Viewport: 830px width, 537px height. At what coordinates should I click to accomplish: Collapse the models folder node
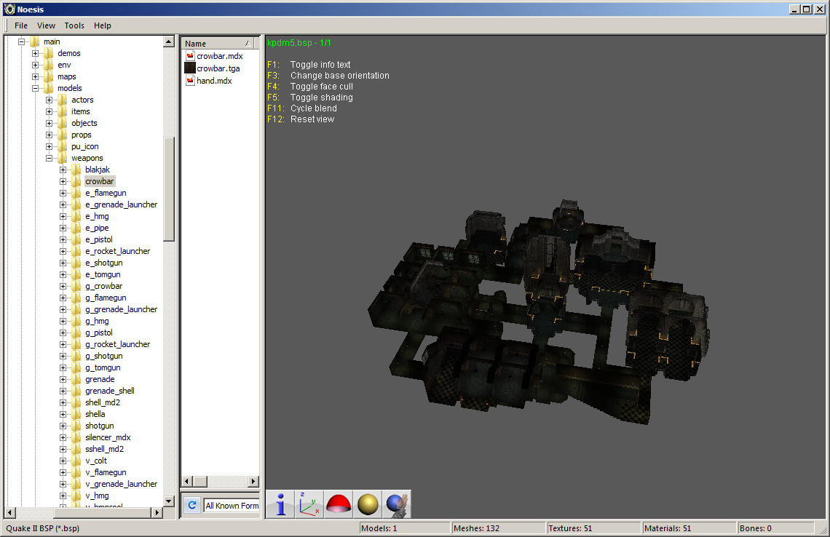(36, 88)
